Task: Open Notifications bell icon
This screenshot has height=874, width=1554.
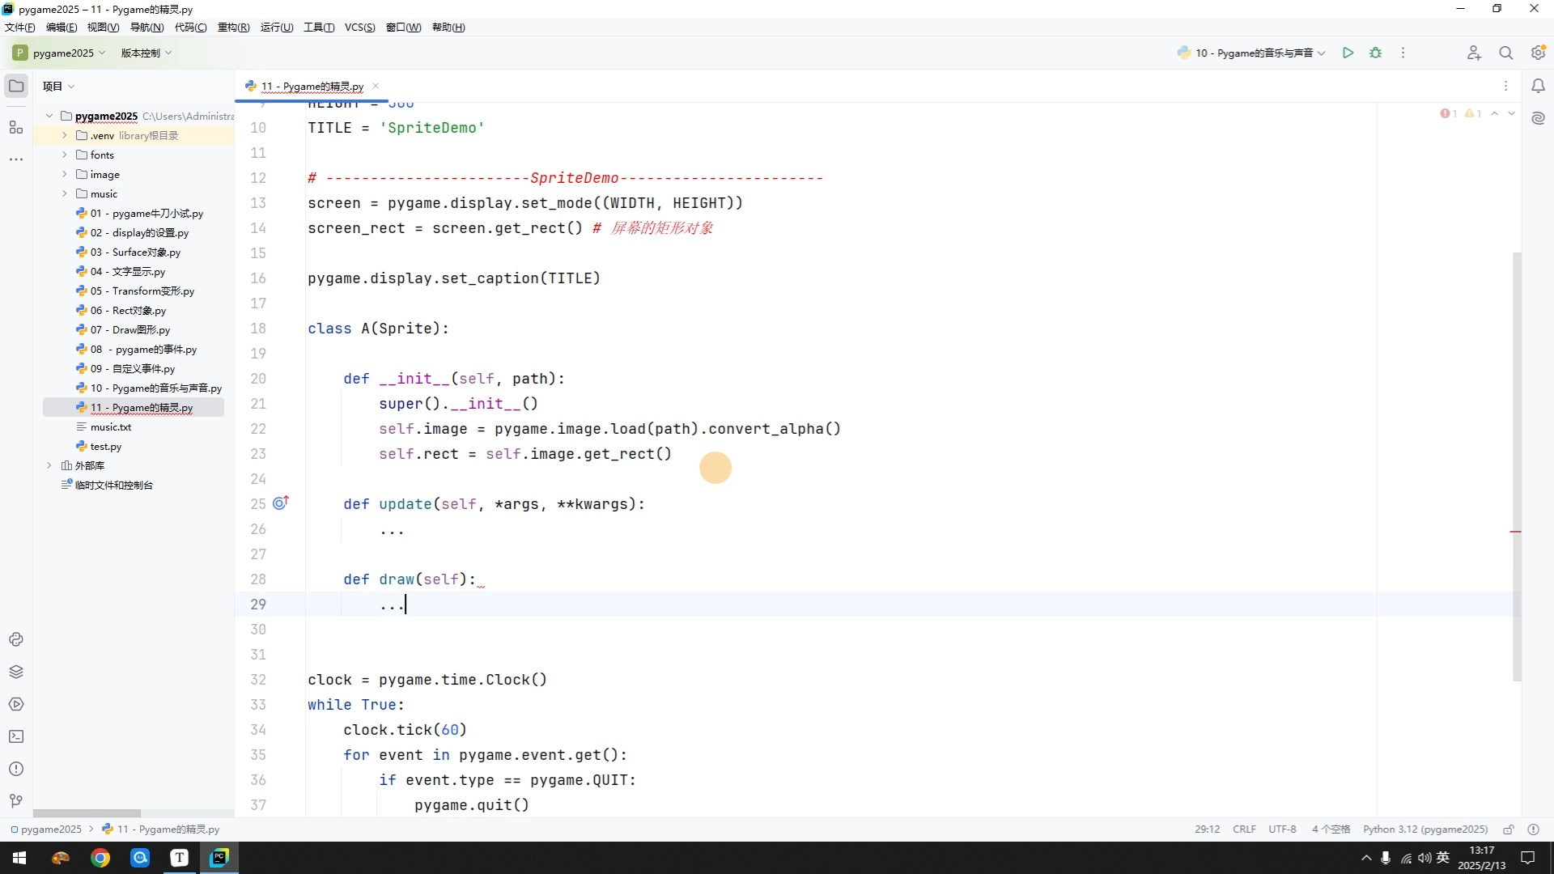Action: (1538, 86)
